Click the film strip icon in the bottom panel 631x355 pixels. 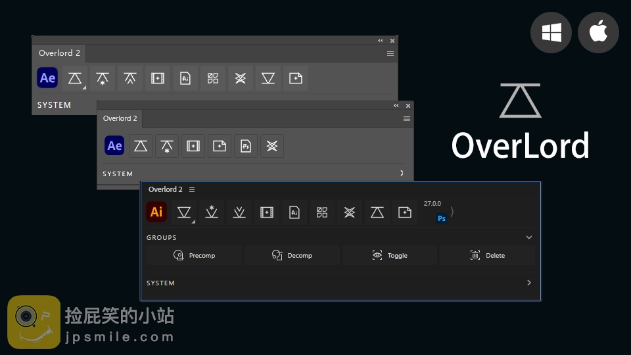coord(267,212)
